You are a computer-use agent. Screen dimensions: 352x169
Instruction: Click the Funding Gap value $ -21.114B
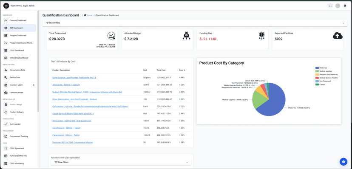[208, 39]
